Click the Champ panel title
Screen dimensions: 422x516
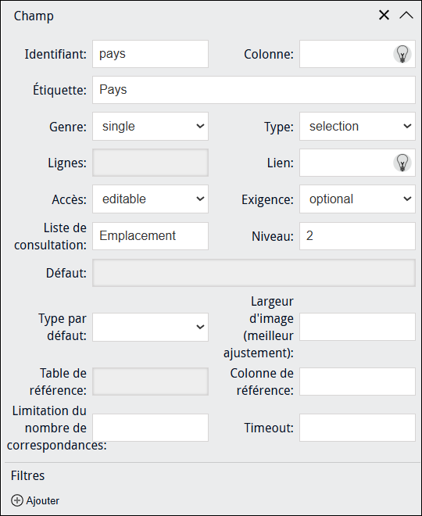(x=34, y=16)
